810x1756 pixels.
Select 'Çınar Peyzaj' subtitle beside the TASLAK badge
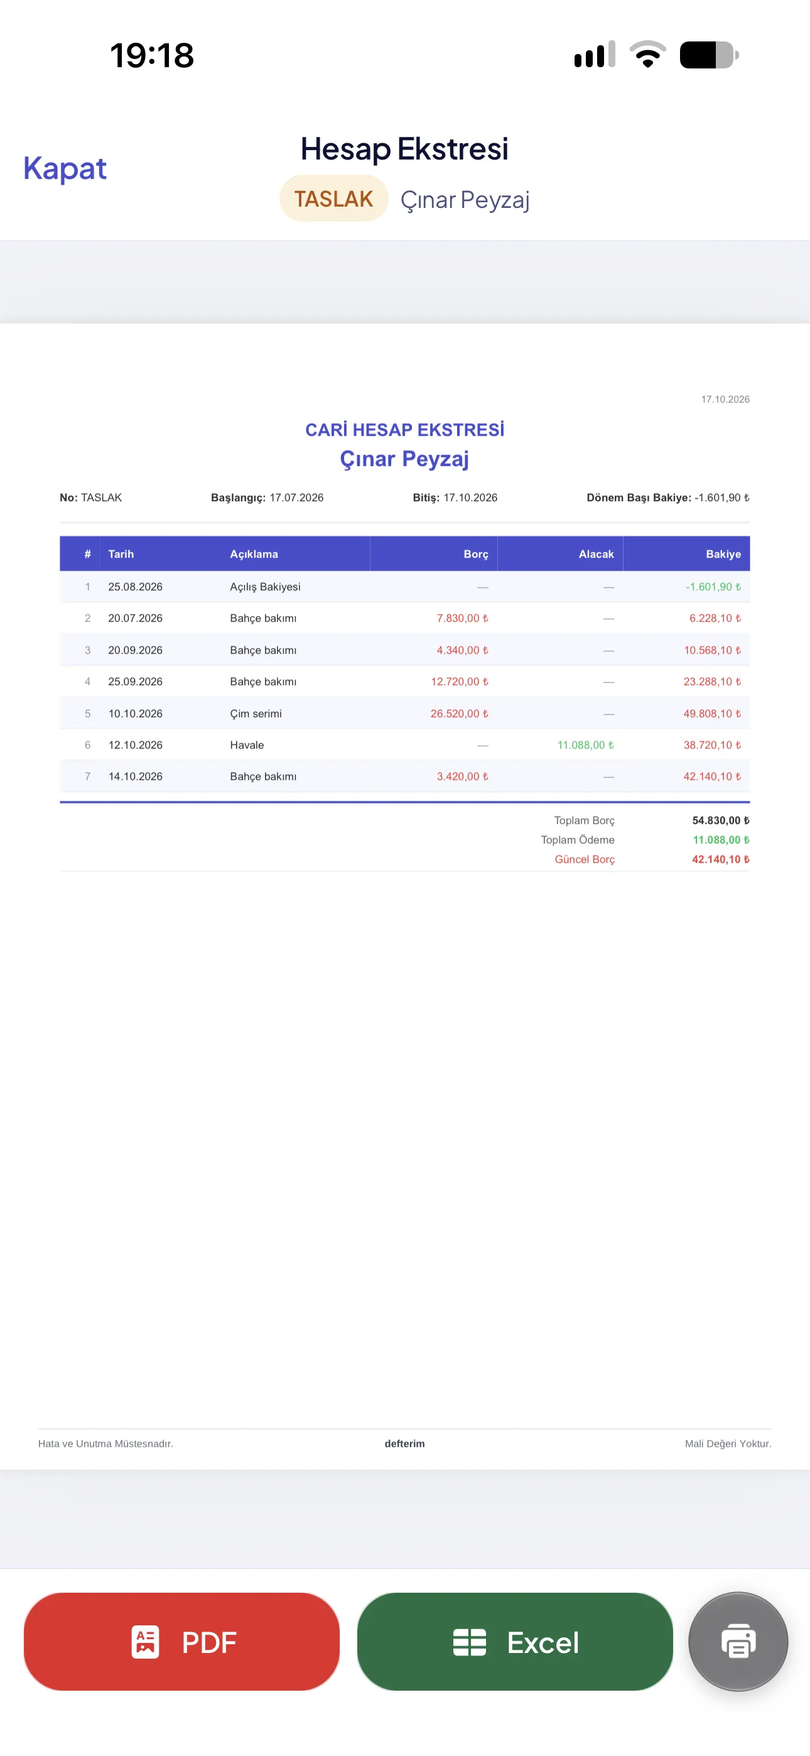[x=464, y=200]
